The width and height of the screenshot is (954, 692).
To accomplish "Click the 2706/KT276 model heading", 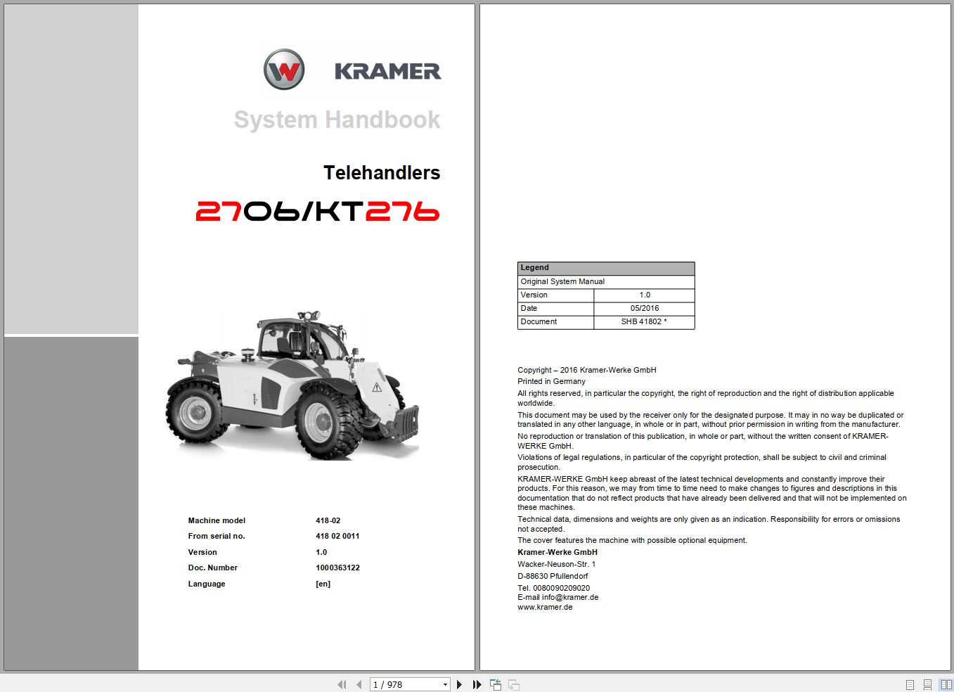I will [318, 210].
